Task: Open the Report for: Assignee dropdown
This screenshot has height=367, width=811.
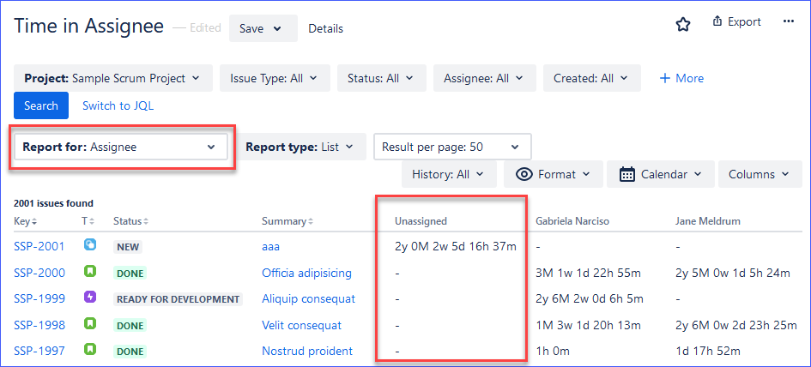Action: pyautogui.click(x=121, y=147)
